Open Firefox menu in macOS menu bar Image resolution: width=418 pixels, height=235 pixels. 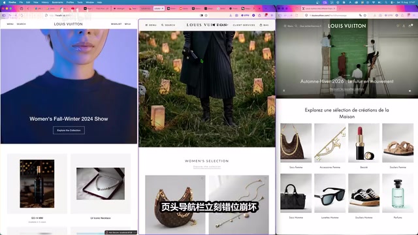[12, 2]
